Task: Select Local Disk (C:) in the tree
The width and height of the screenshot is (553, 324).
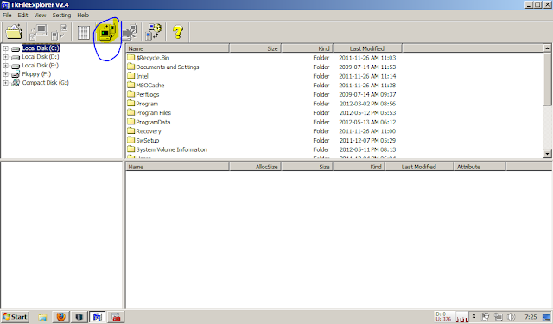Action: 41,48
